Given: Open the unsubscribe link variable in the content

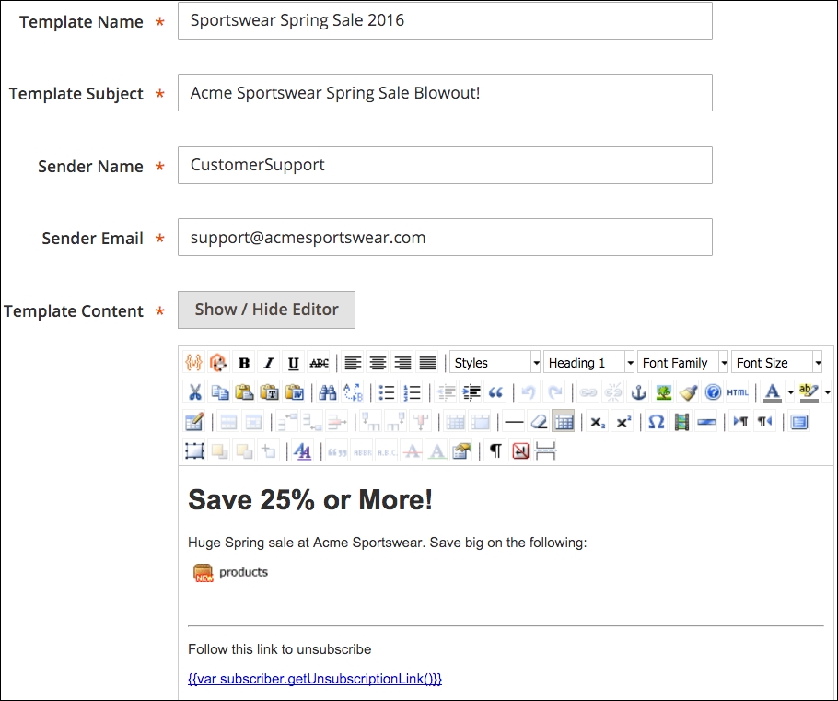Looking at the screenshot, I should coord(314,678).
